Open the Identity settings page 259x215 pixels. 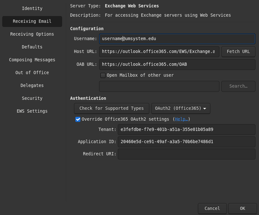click(32, 8)
